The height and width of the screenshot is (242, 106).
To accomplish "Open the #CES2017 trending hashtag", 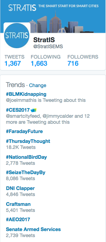I will pyautogui.click(x=18, y=110).
